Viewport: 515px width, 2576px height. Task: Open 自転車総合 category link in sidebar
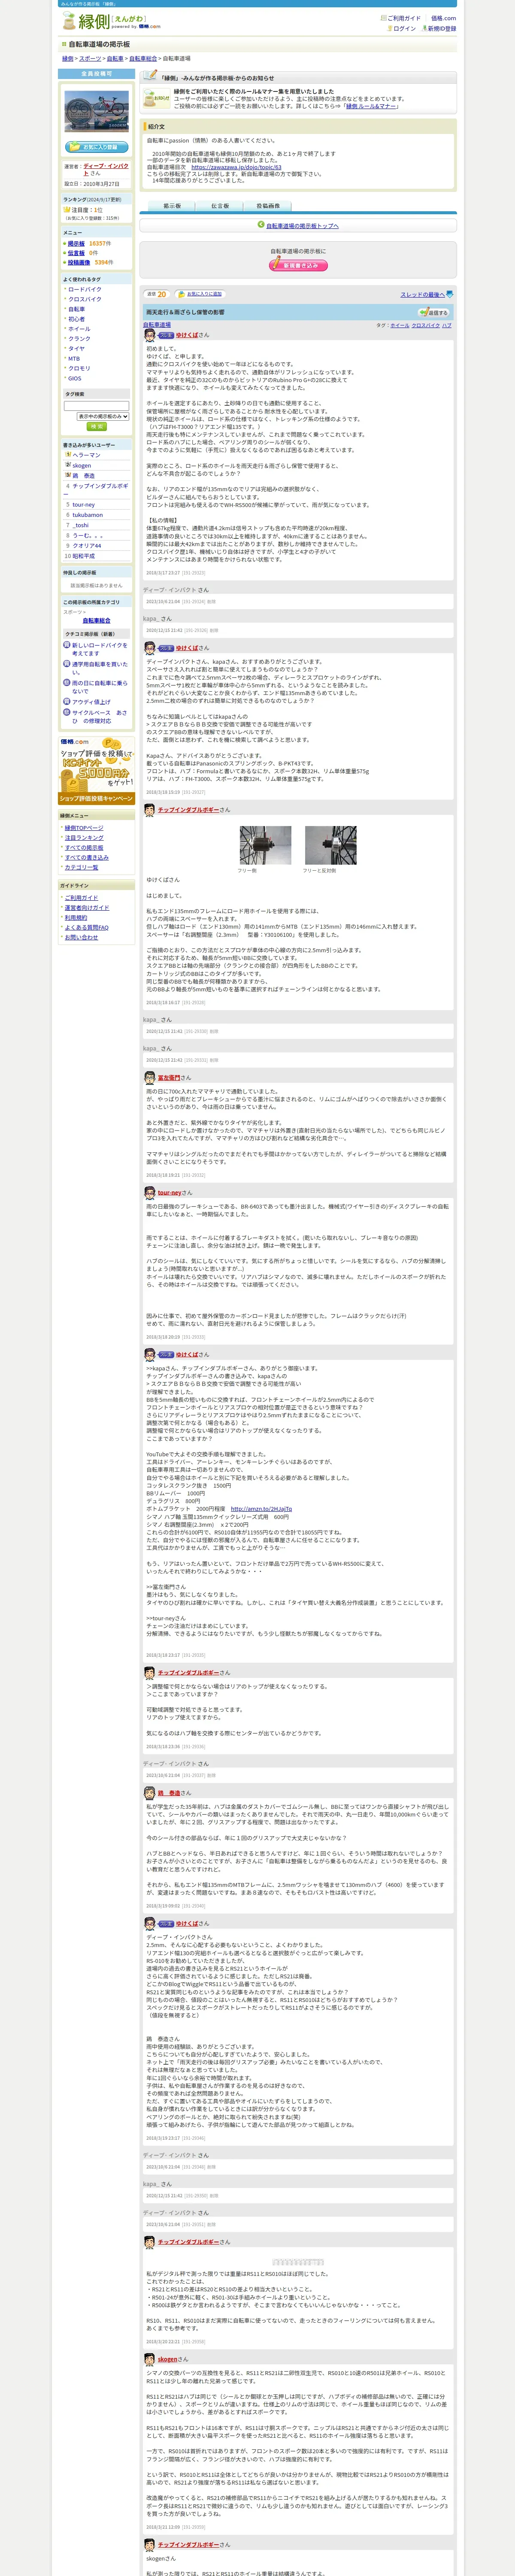97,620
